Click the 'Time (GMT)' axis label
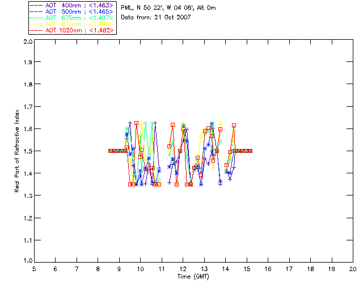This screenshot has height=291, width=363. point(193,277)
